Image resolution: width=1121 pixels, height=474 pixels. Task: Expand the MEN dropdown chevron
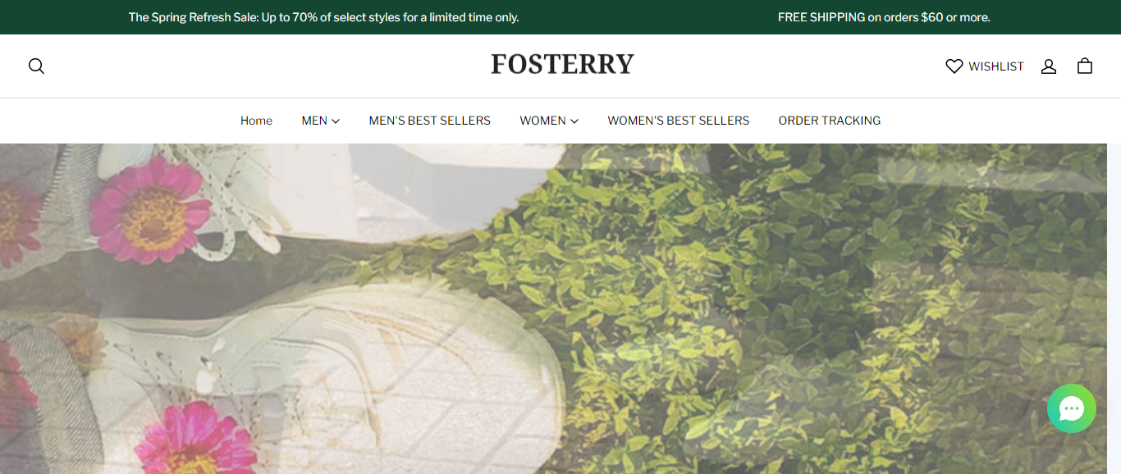[336, 121]
